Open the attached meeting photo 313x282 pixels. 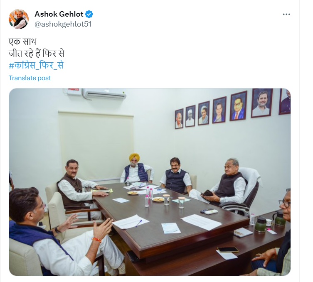150,182
